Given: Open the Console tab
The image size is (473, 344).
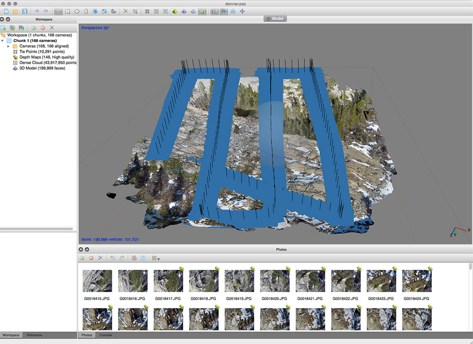Looking at the screenshot, I should click(106, 335).
